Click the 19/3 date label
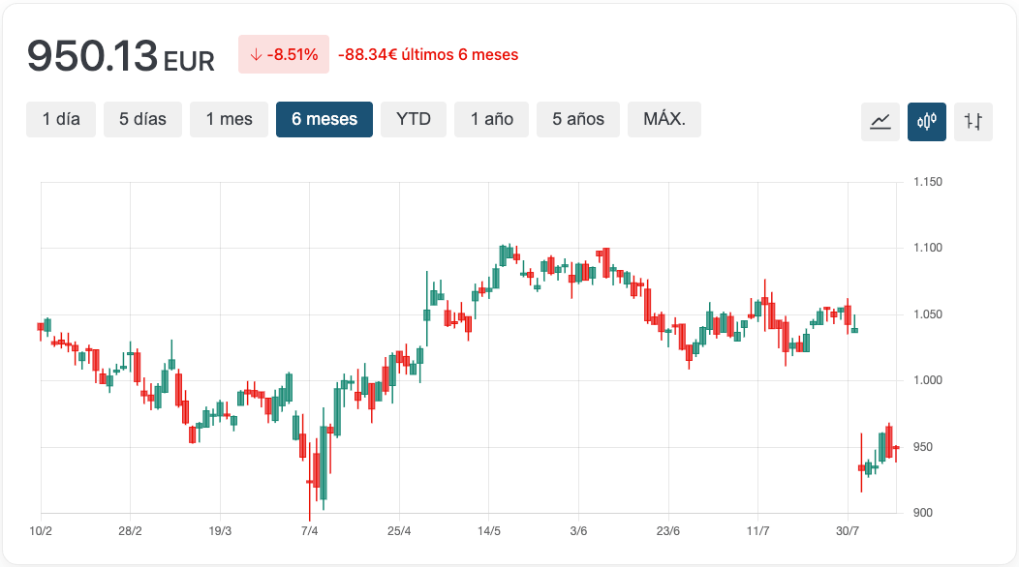This screenshot has height=567, width=1019. pos(220,531)
